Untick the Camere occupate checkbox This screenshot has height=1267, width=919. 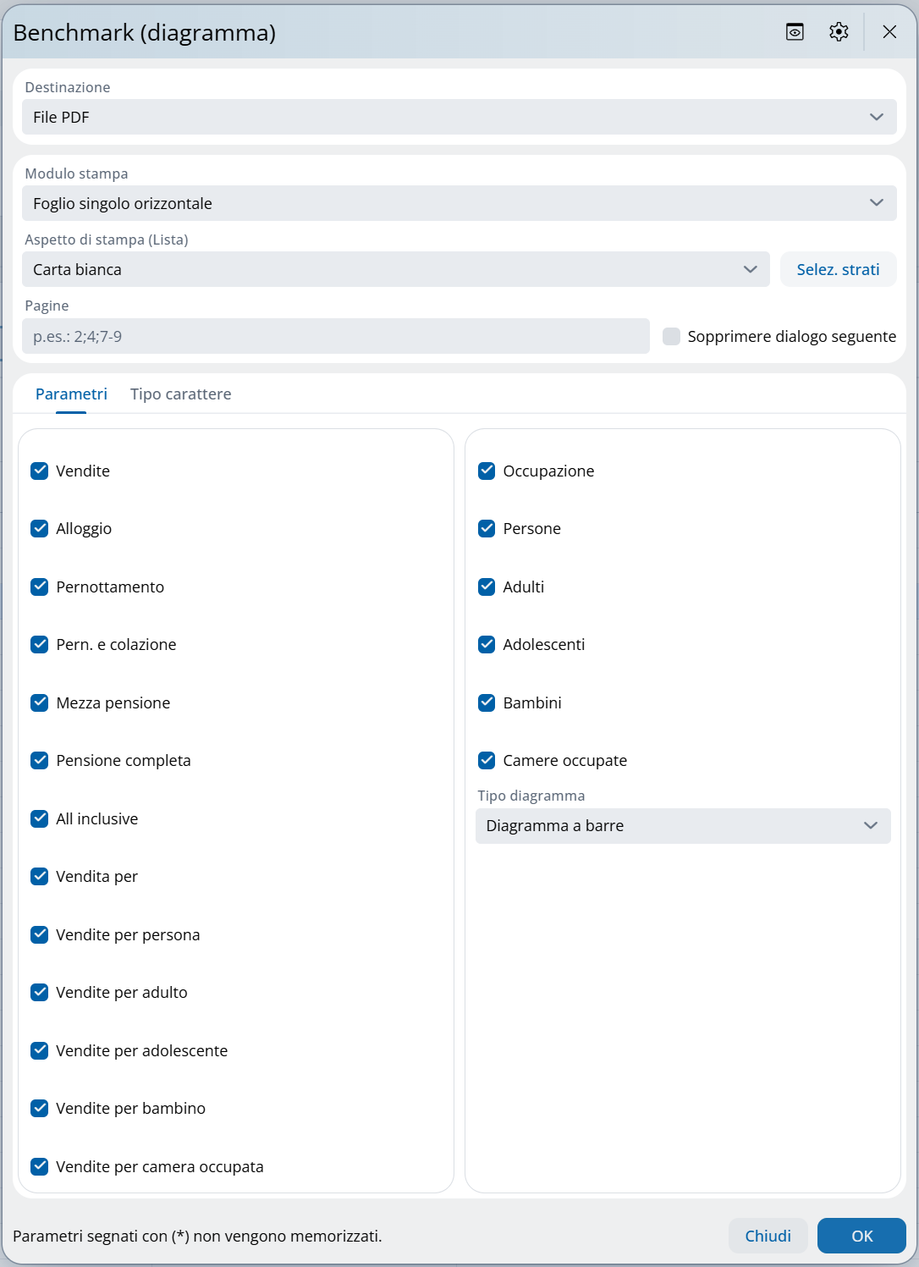(487, 760)
